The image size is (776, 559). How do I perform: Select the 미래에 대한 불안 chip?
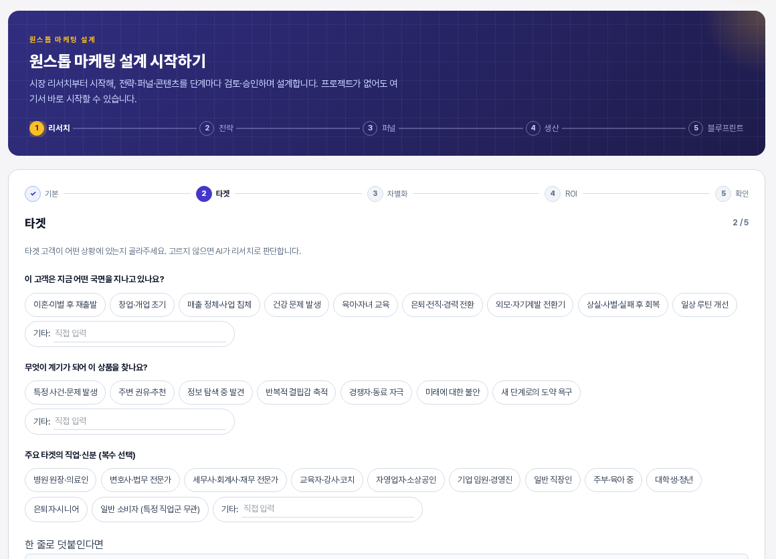point(452,393)
